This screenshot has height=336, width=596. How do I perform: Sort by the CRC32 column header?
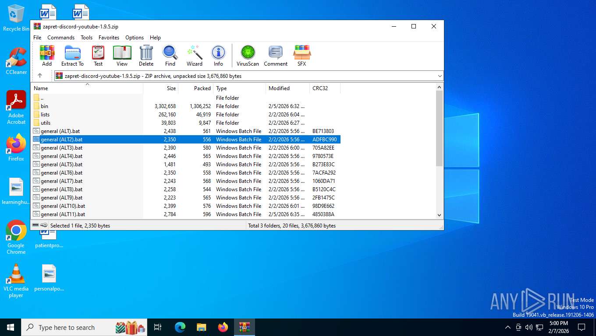pyautogui.click(x=325, y=88)
